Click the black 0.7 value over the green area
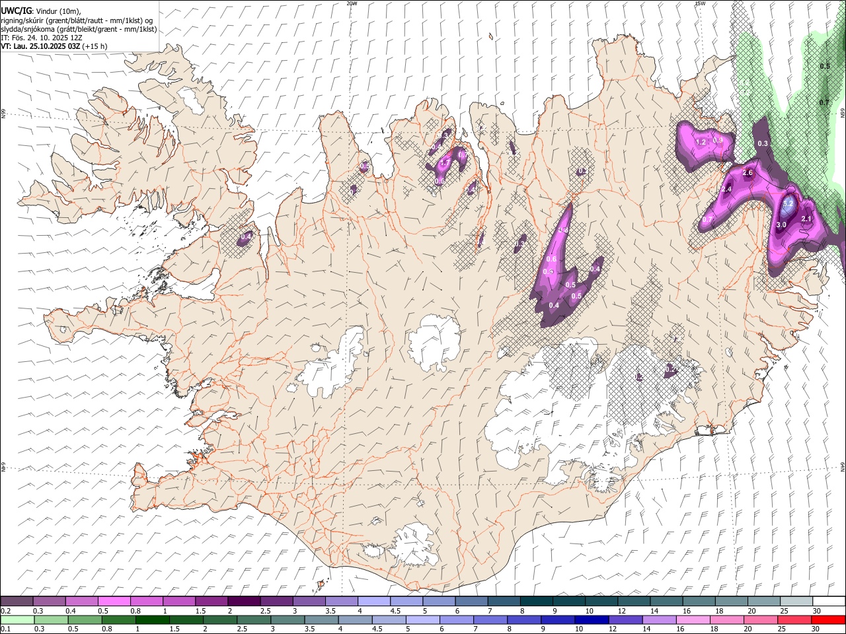The width and height of the screenshot is (846, 634). tap(824, 102)
